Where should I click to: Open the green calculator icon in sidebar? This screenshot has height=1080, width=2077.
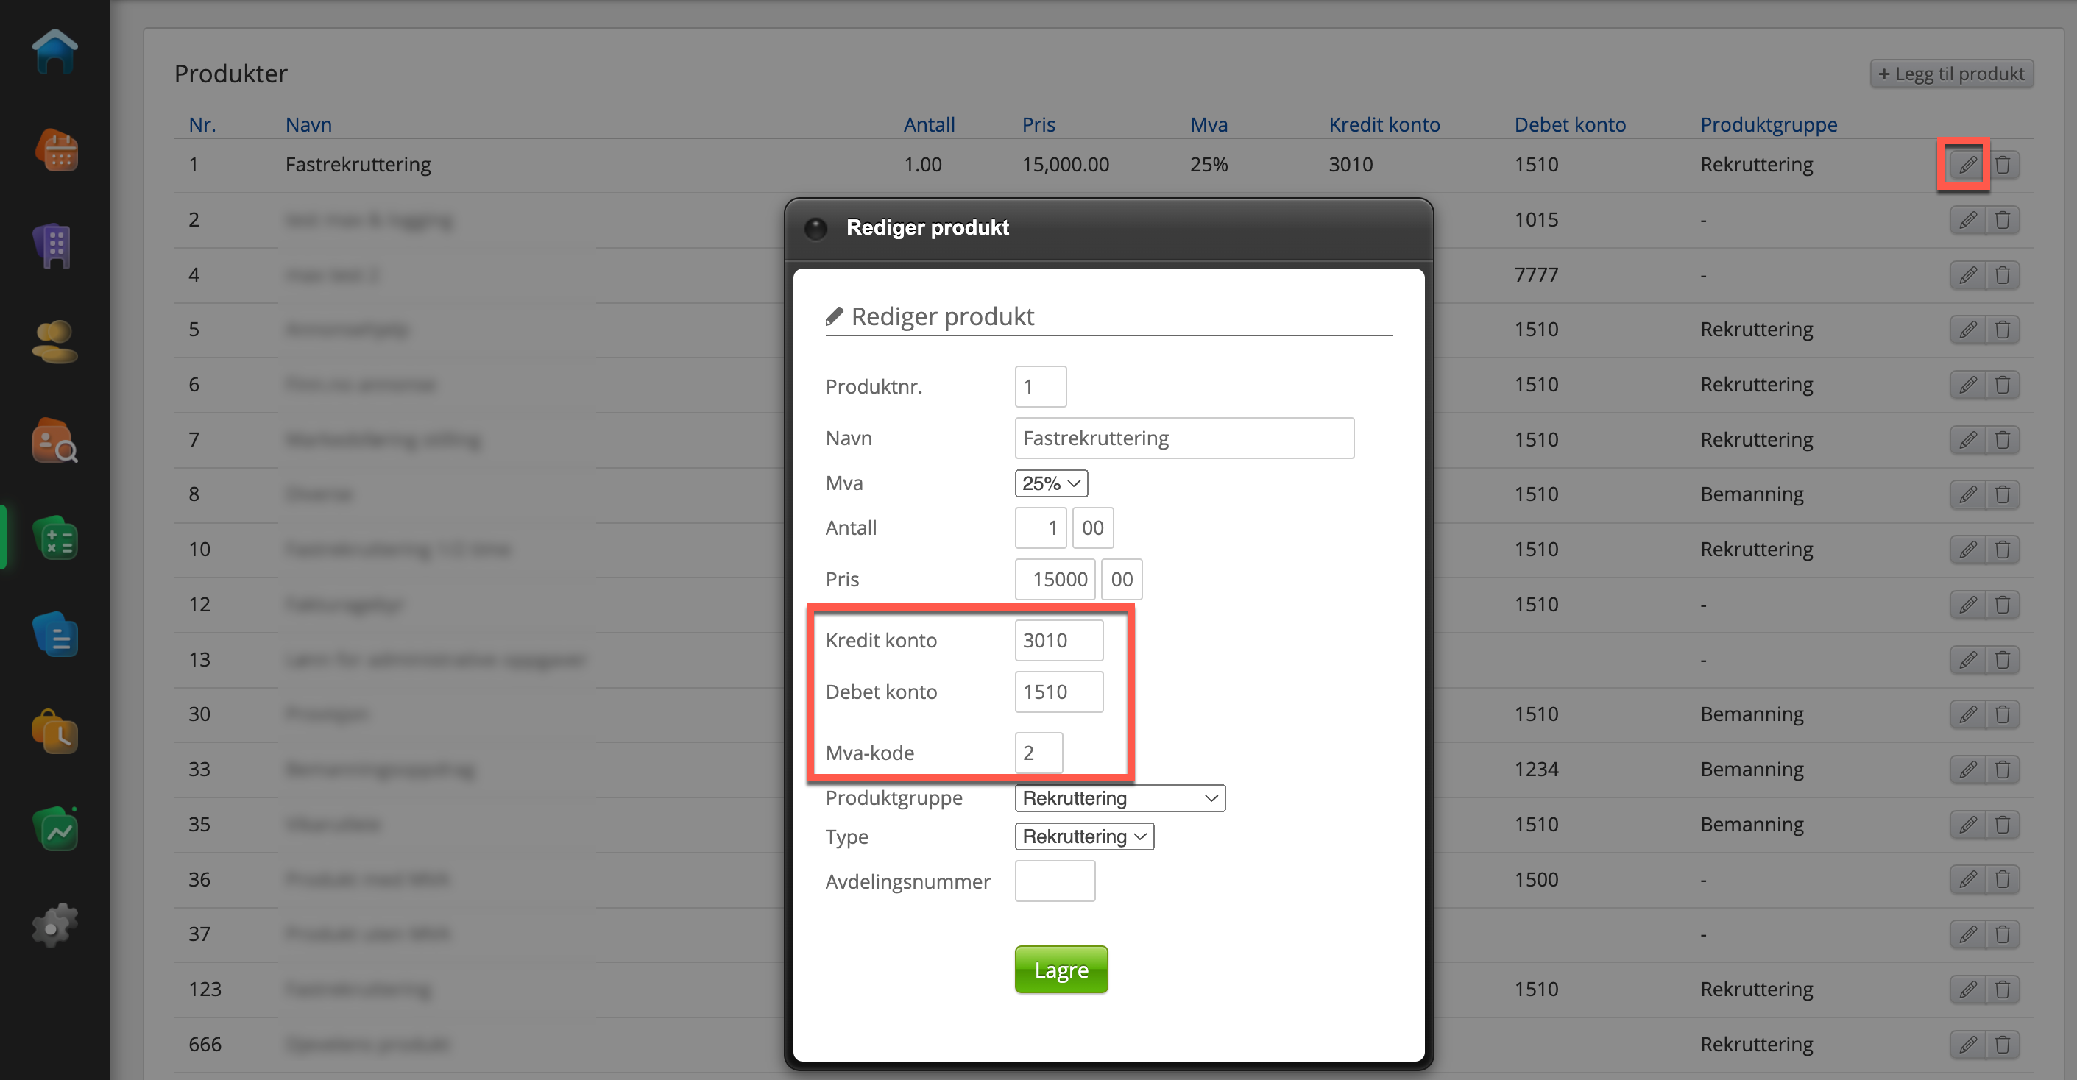[x=54, y=539]
